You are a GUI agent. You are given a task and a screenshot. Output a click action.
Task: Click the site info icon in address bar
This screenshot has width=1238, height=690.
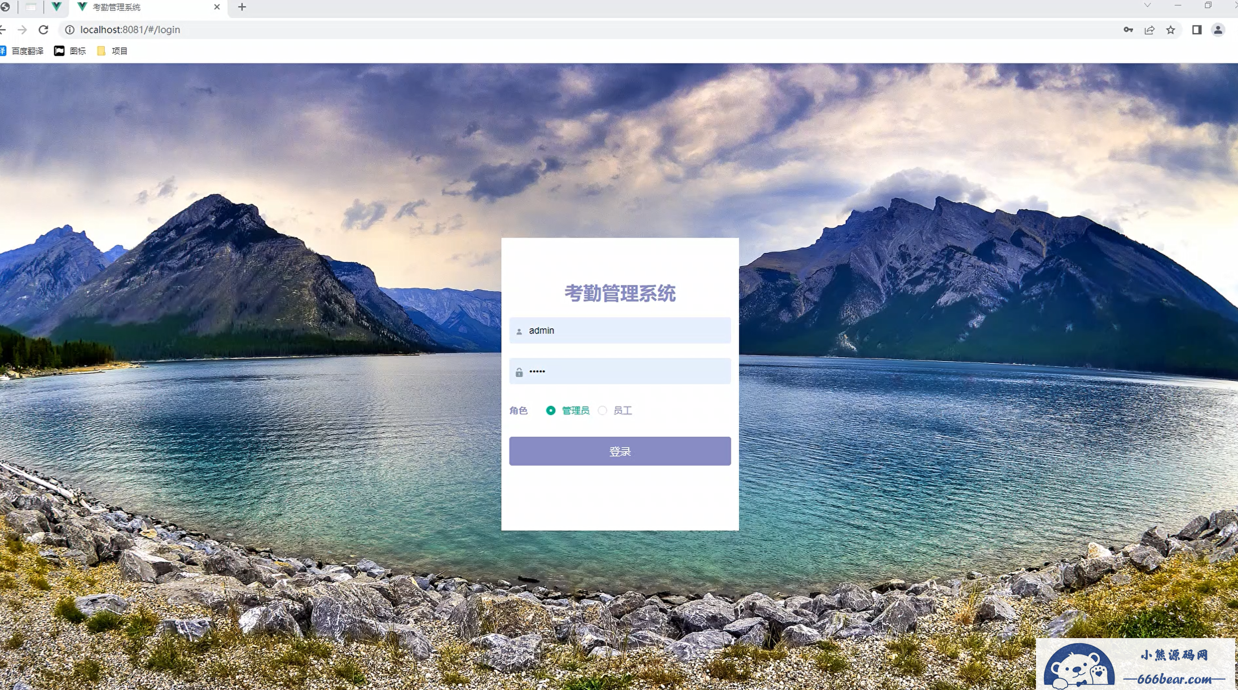[69, 30]
